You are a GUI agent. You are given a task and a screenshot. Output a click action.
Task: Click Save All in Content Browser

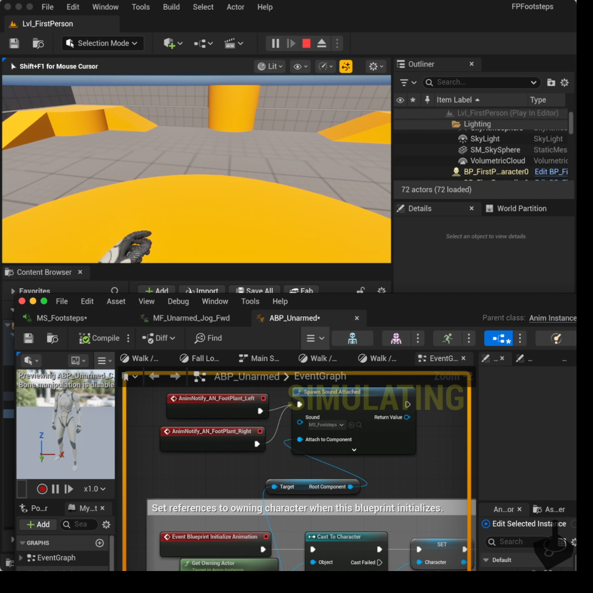pyautogui.click(x=255, y=290)
